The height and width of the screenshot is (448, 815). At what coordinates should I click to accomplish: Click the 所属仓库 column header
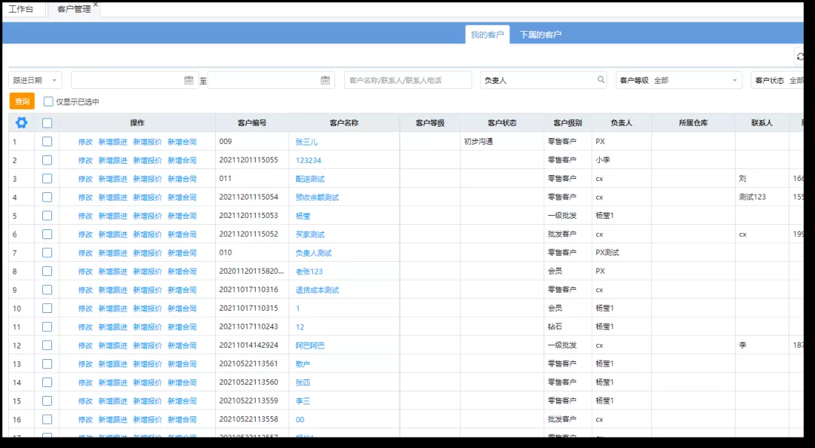694,123
